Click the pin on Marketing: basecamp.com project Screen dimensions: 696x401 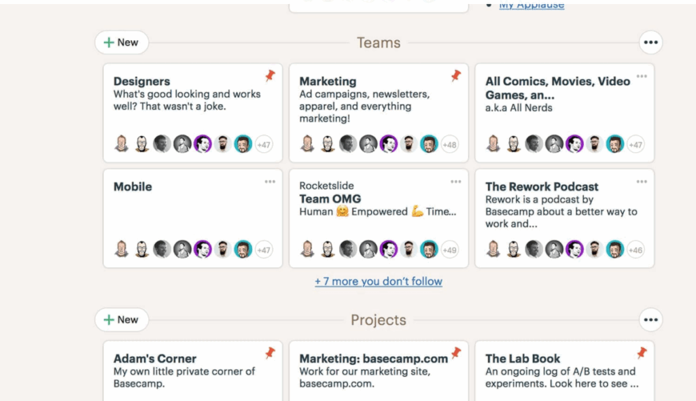click(456, 354)
